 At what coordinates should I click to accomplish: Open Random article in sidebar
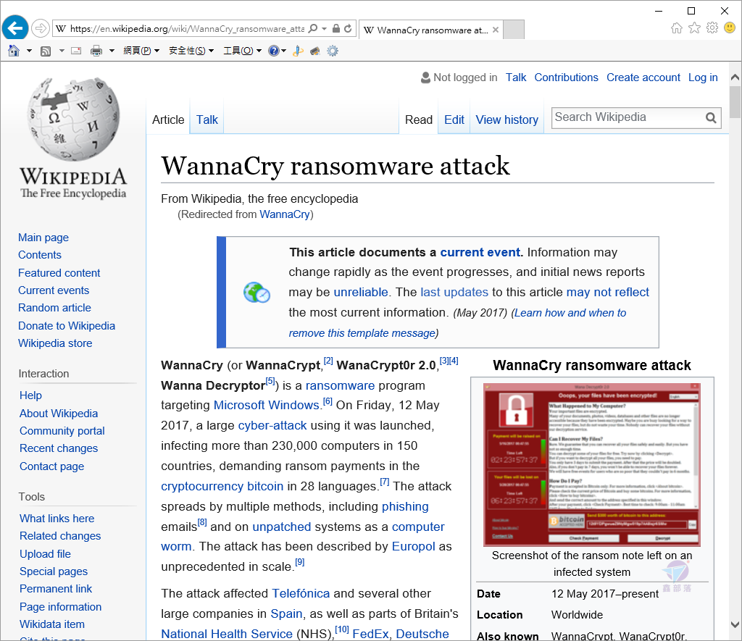[54, 308]
